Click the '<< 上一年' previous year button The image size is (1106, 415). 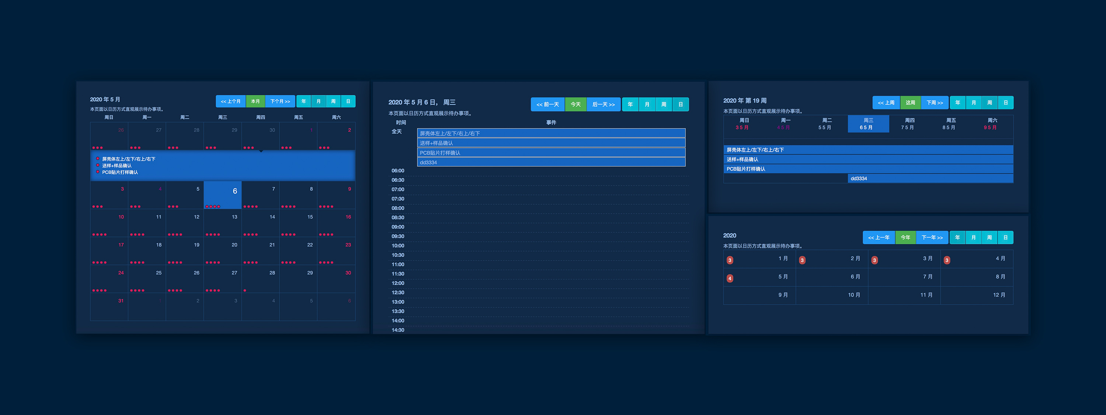(x=879, y=238)
